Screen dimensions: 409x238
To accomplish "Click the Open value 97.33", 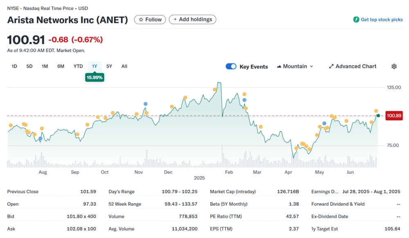I will point(90,204).
